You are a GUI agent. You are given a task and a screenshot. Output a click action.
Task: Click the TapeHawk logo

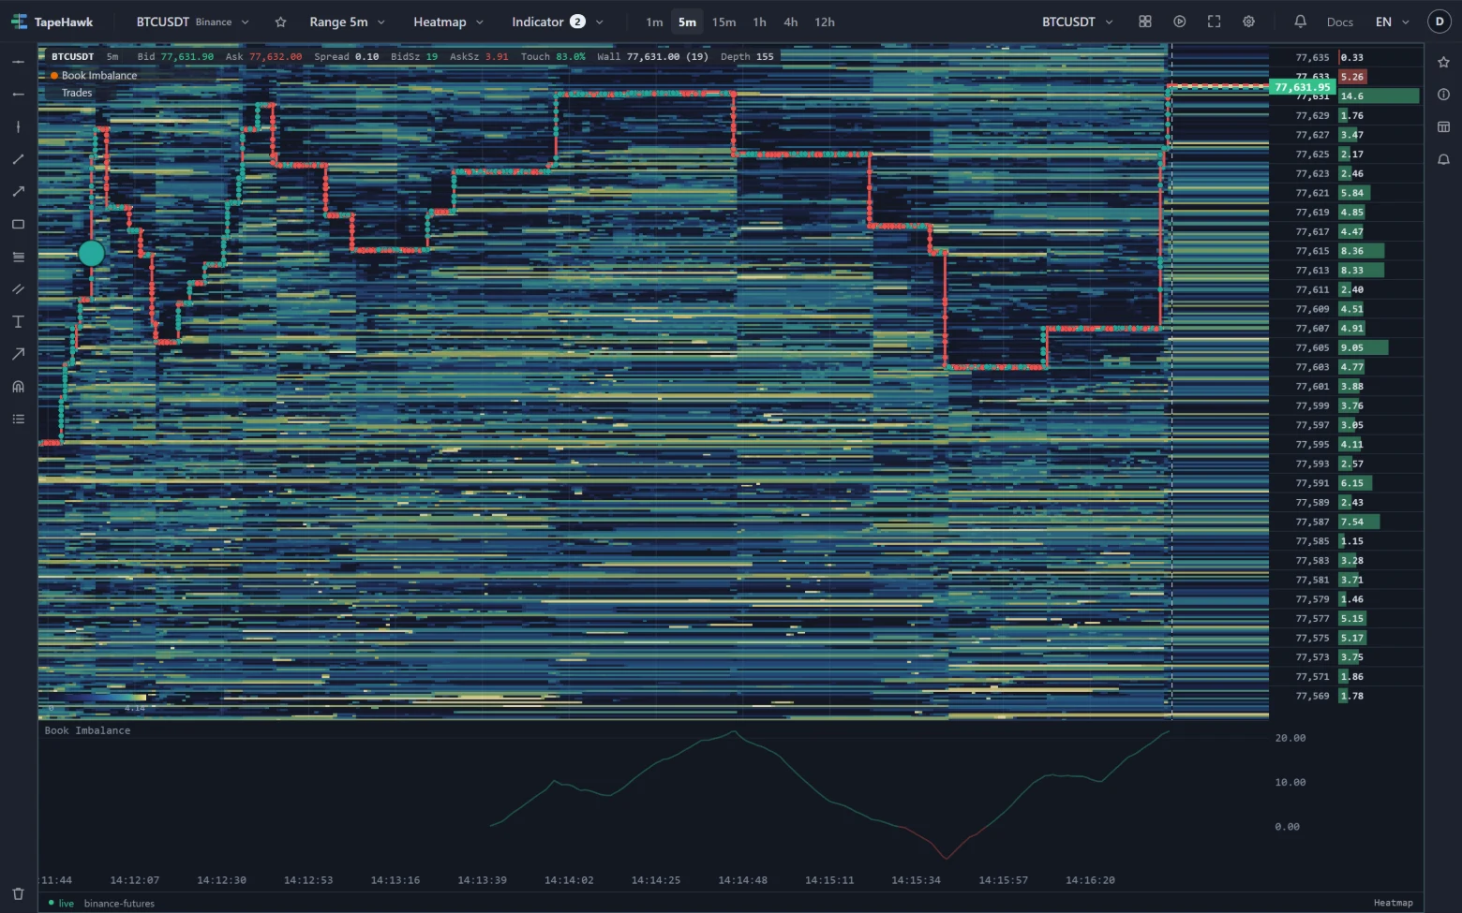pyautogui.click(x=52, y=22)
